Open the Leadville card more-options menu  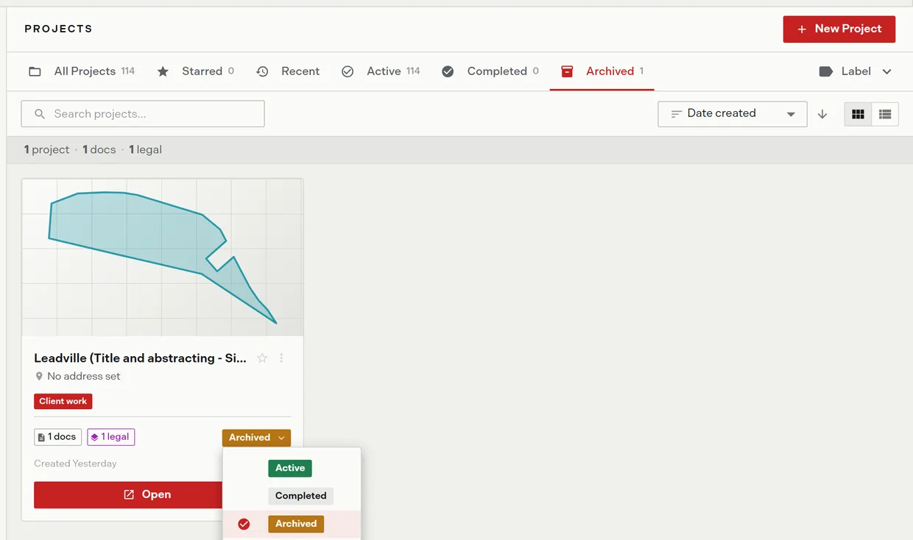click(x=281, y=358)
